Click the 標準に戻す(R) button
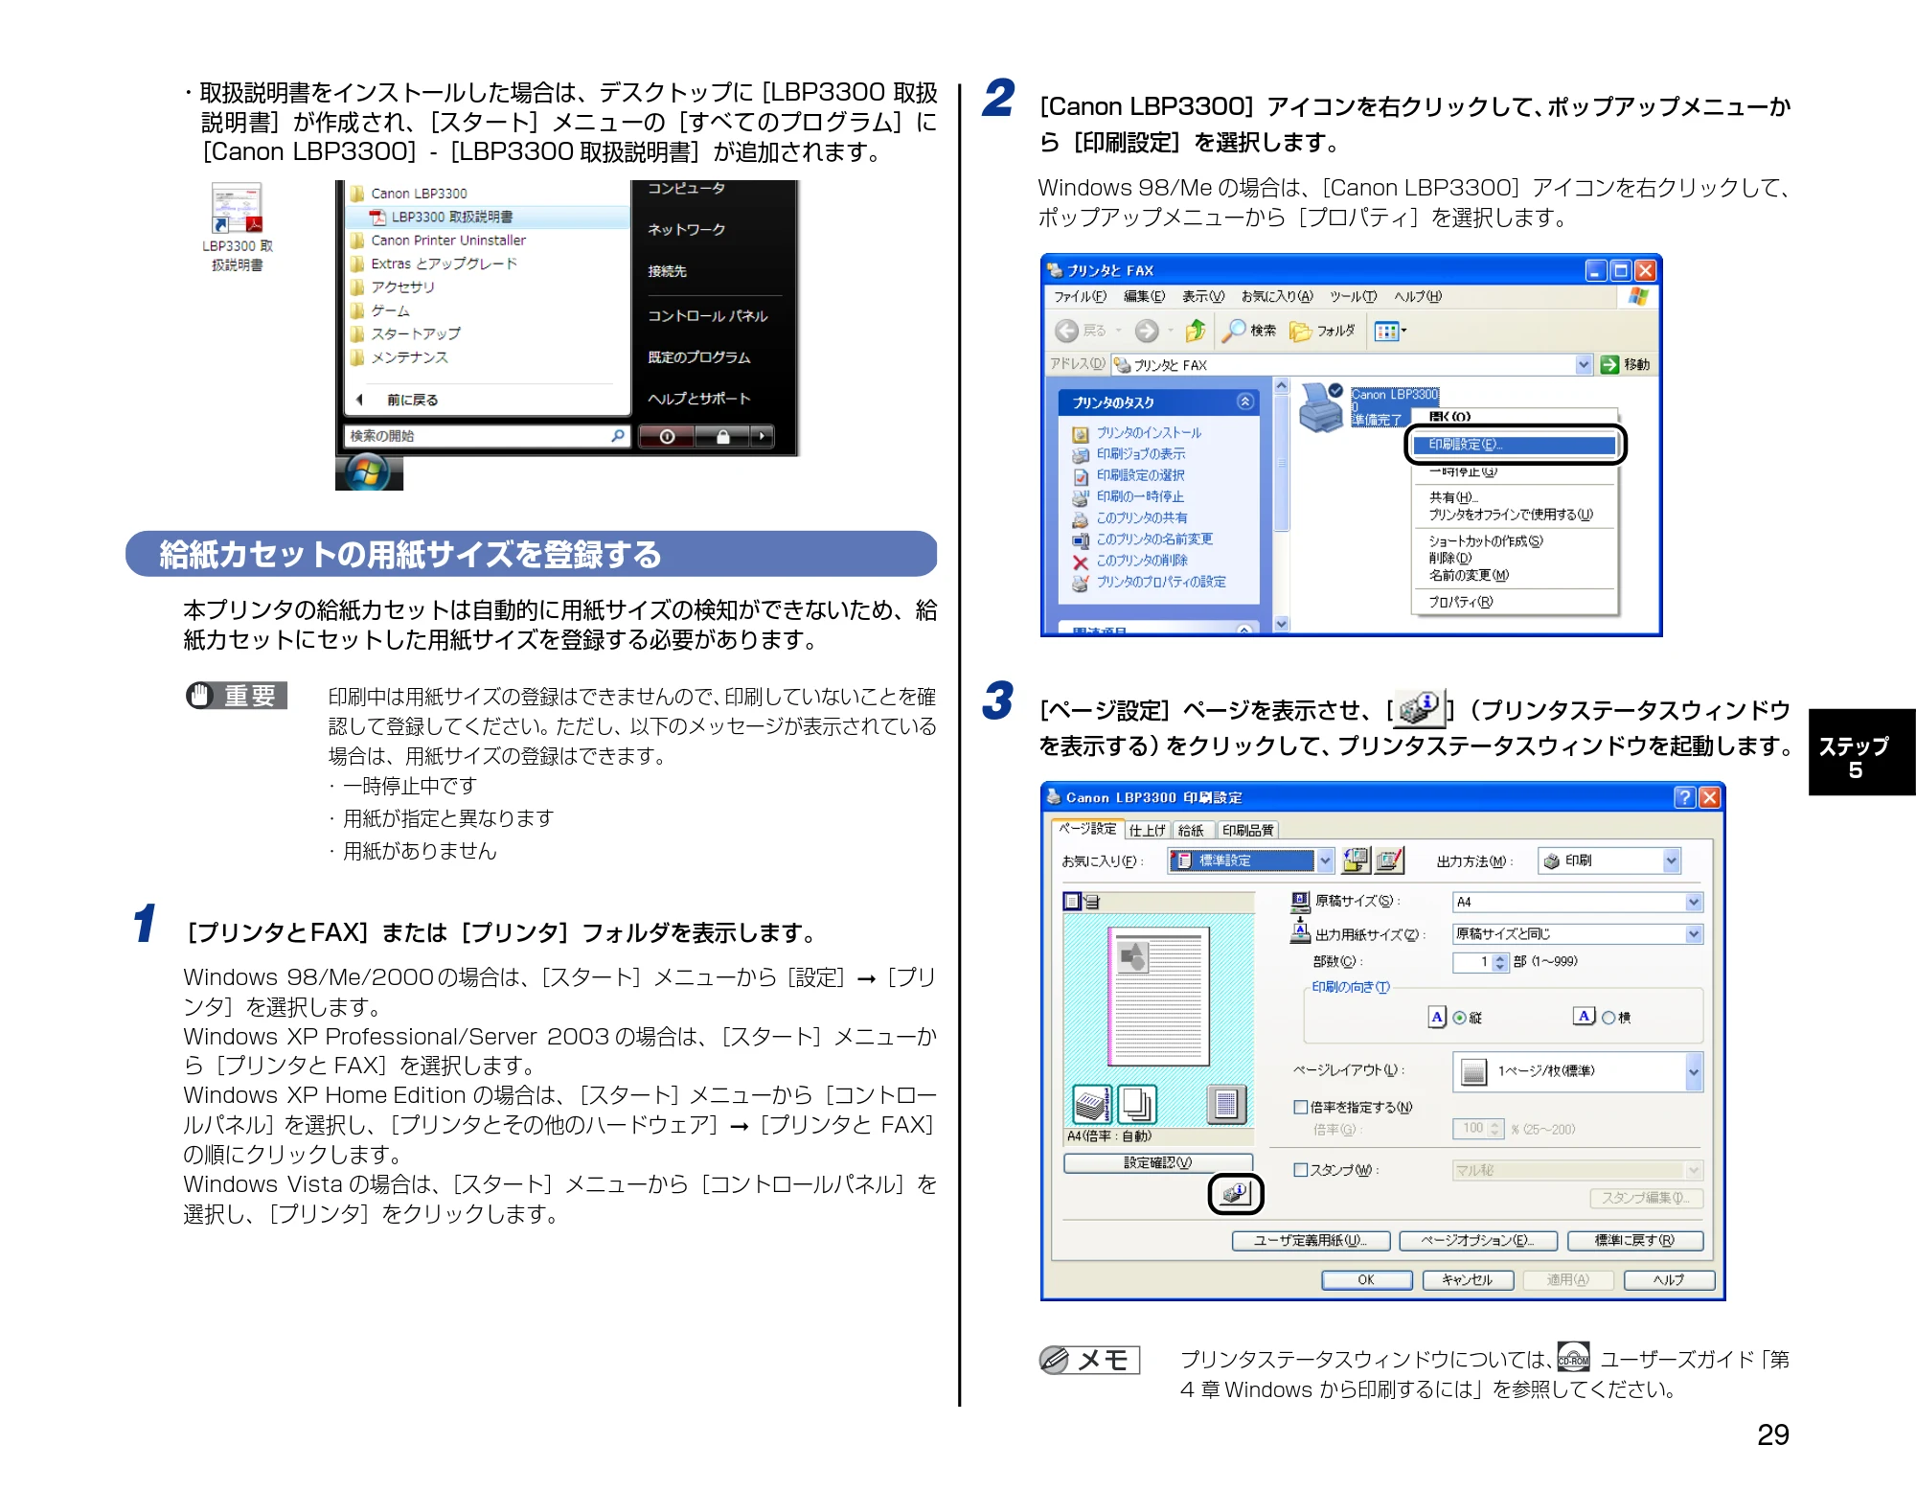This screenshot has width=1916, height=1491. pyautogui.click(x=1635, y=1241)
